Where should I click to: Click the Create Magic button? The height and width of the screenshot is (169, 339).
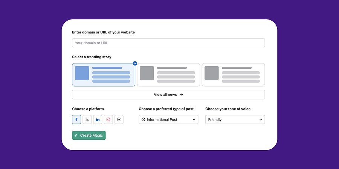click(x=89, y=135)
